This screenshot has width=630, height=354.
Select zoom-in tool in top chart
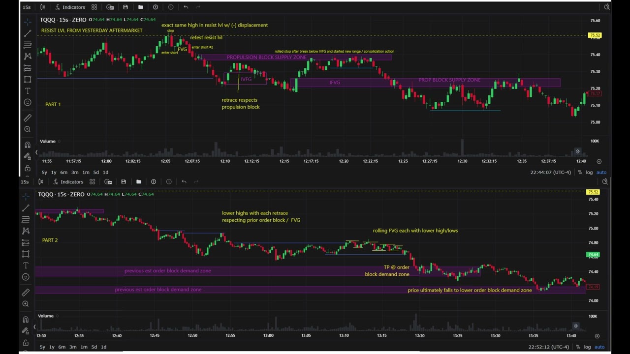pyautogui.click(x=28, y=129)
